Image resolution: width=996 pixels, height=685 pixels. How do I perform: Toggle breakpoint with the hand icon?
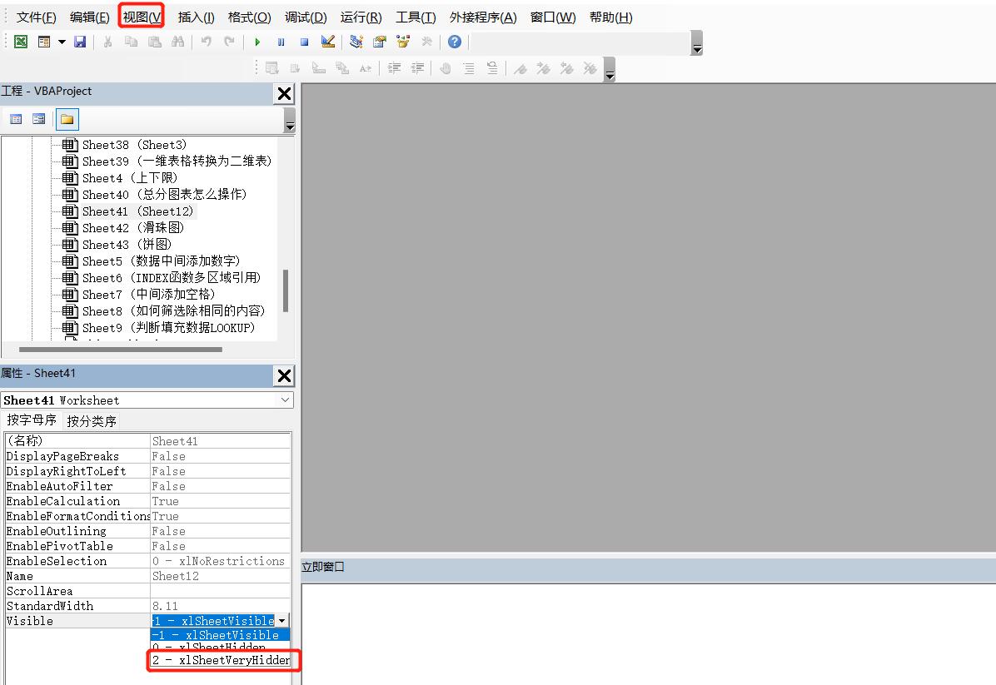pos(446,68)
